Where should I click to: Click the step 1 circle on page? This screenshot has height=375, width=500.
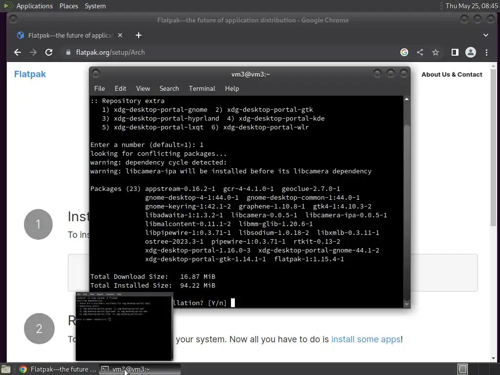tap(38, 224)
